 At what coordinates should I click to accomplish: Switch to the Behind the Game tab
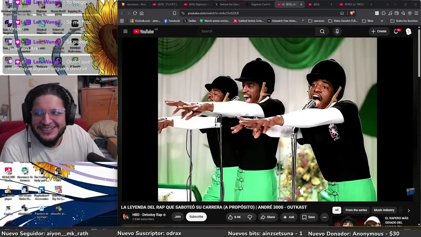(228, 4)
